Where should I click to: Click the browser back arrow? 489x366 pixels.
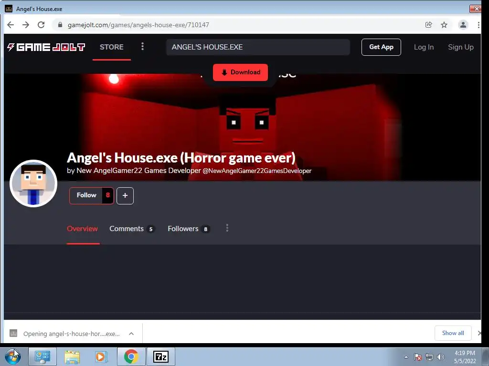(x=11, y=25)
